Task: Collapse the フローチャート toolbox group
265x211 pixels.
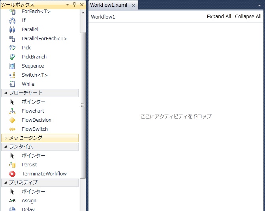Action: (6, 93)
